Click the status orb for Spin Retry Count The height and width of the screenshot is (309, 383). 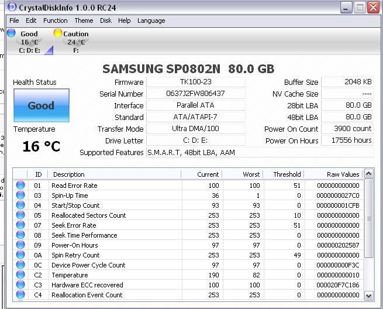20,255
